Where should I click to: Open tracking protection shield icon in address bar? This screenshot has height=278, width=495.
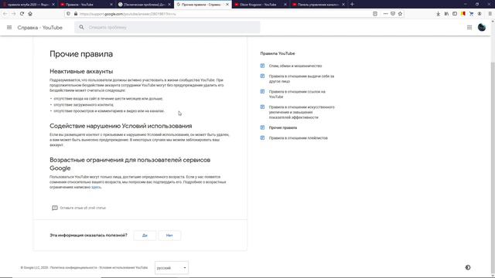click(x=68, y=14)
